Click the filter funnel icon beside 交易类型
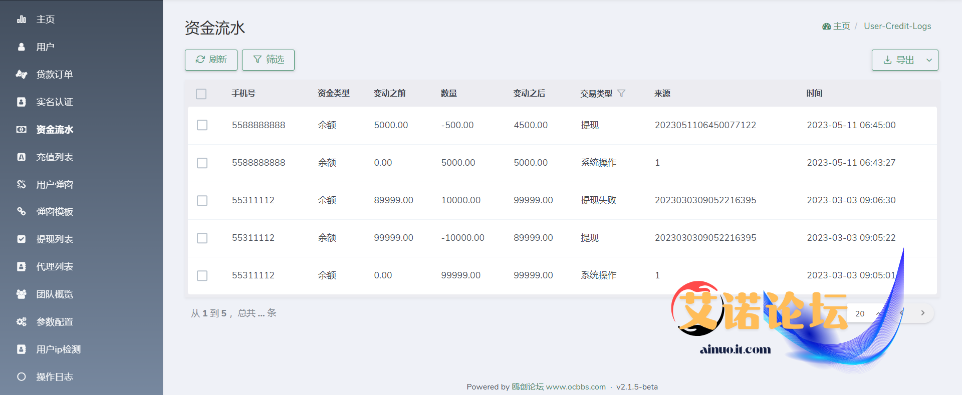 pyautogui.click(x=621, y=94)
